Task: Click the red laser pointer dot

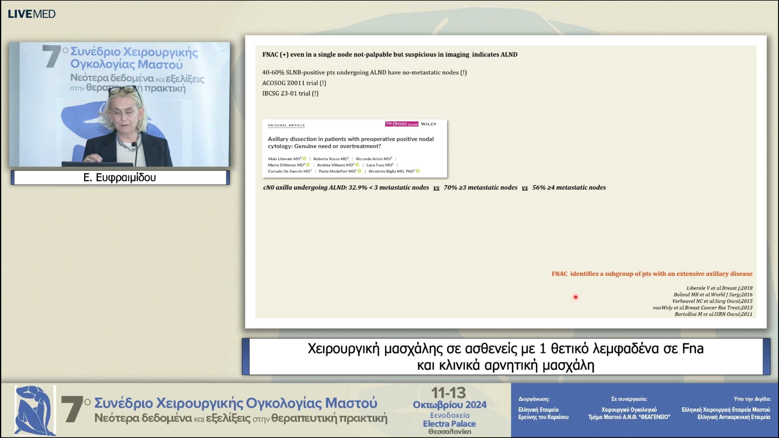Action: [575, 297]
